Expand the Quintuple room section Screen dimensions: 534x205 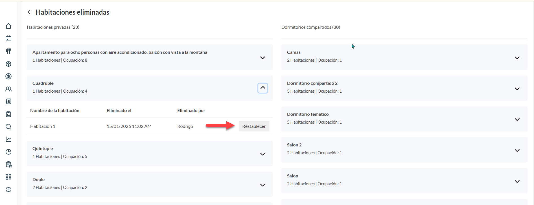click(262, 154)
